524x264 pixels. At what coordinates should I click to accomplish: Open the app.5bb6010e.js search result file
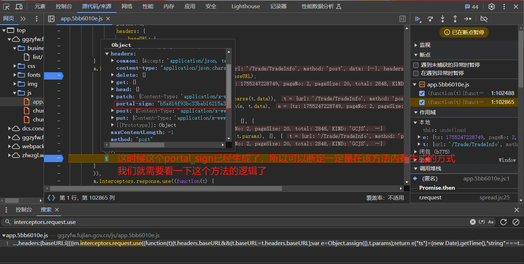tap(27, 235)
